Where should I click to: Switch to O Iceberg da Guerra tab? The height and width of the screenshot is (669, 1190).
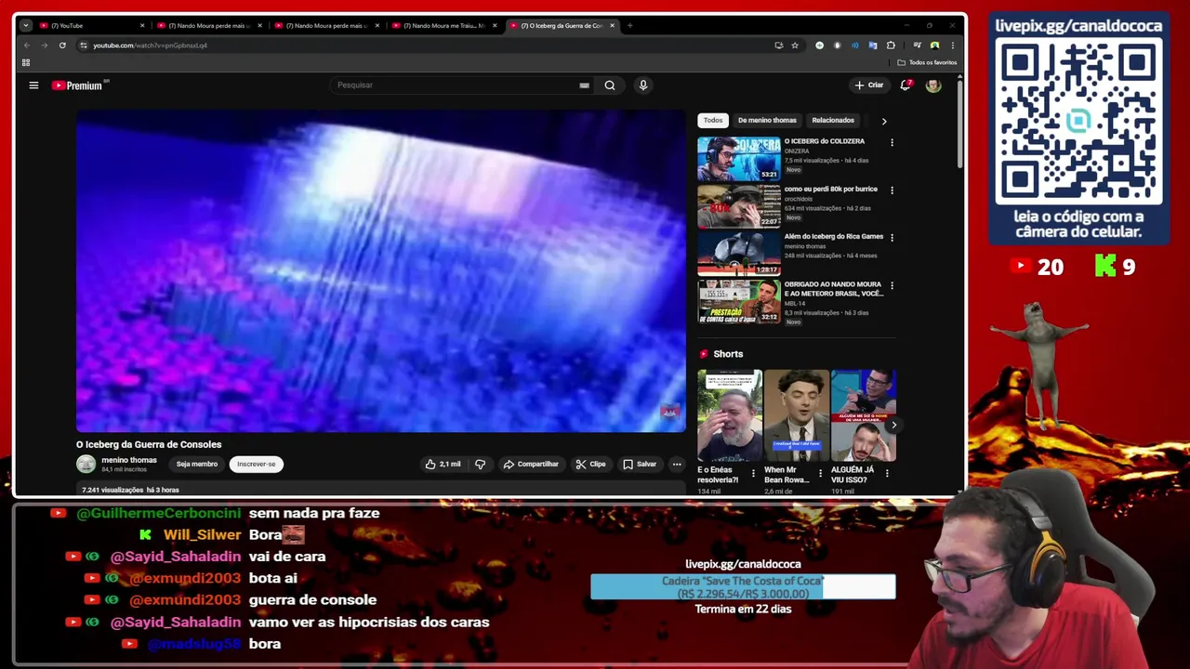coord(562,25)
